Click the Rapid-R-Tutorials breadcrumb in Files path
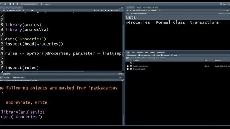 (x=161, y=58)
